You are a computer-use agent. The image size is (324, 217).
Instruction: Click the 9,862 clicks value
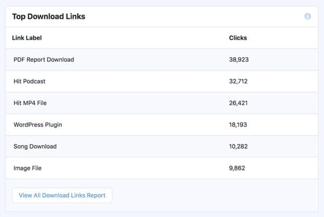[237, 168]
